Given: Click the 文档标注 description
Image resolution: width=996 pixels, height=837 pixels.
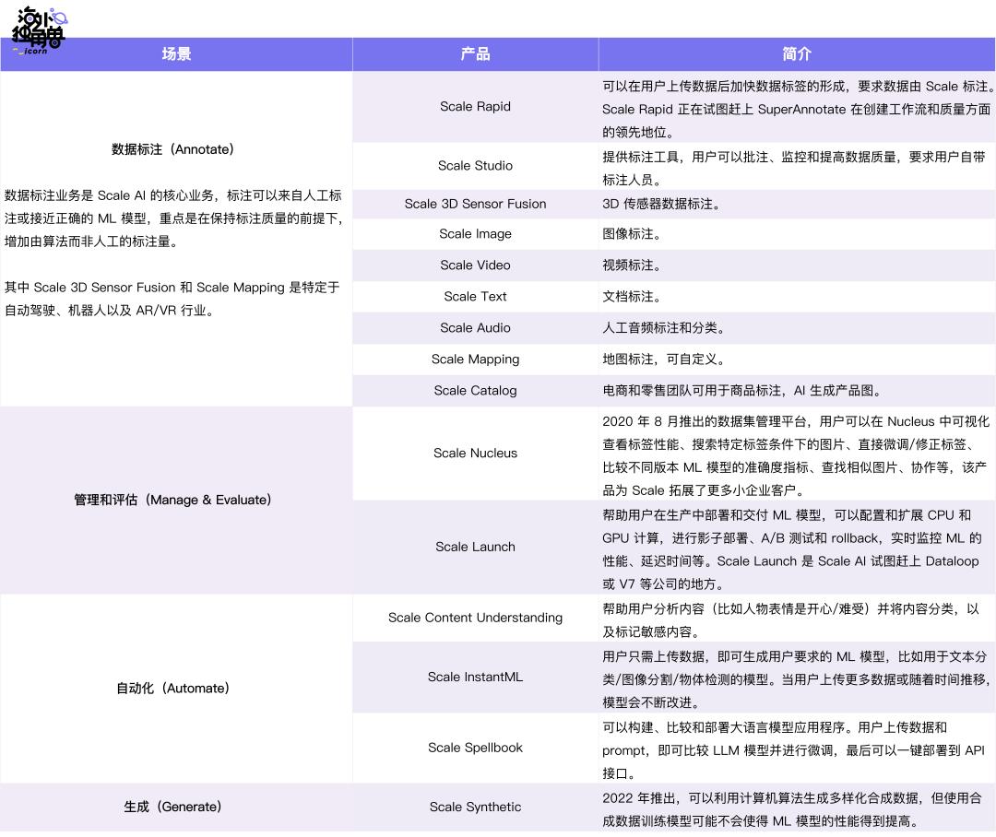Looking at the screenshot, I should click(x=632, y=296).
